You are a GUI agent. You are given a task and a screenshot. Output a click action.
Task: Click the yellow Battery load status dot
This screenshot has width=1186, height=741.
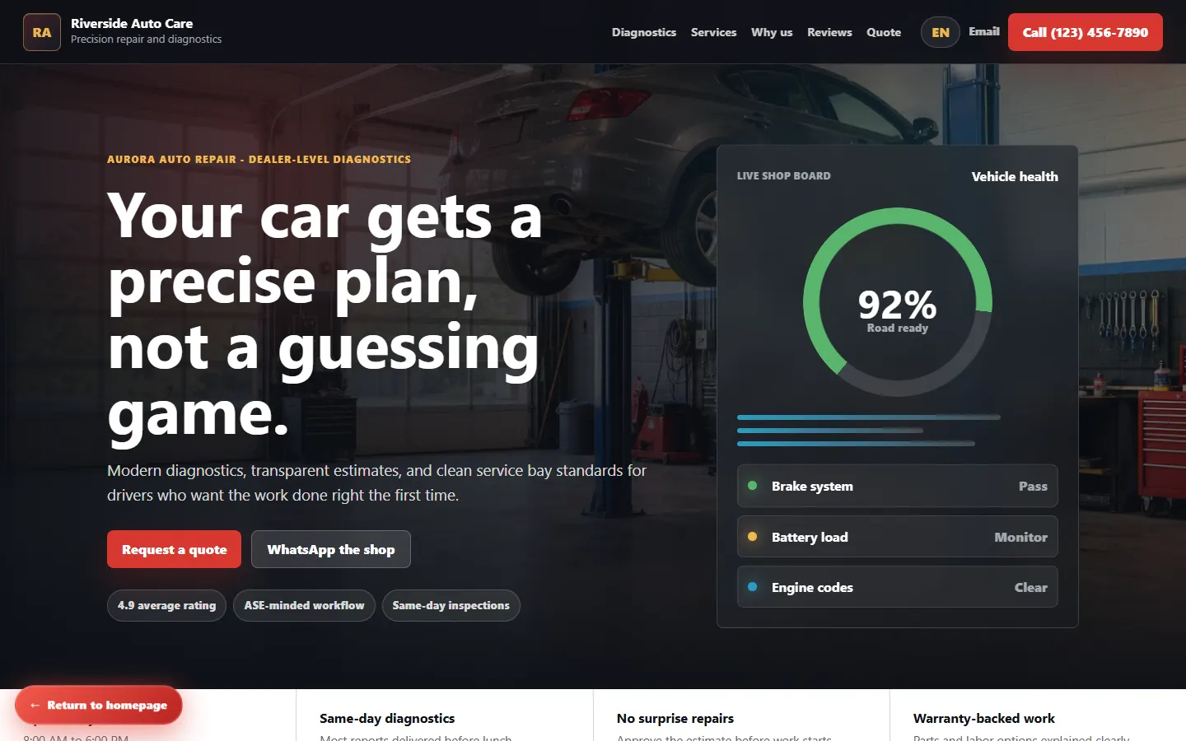pos(752,537)
